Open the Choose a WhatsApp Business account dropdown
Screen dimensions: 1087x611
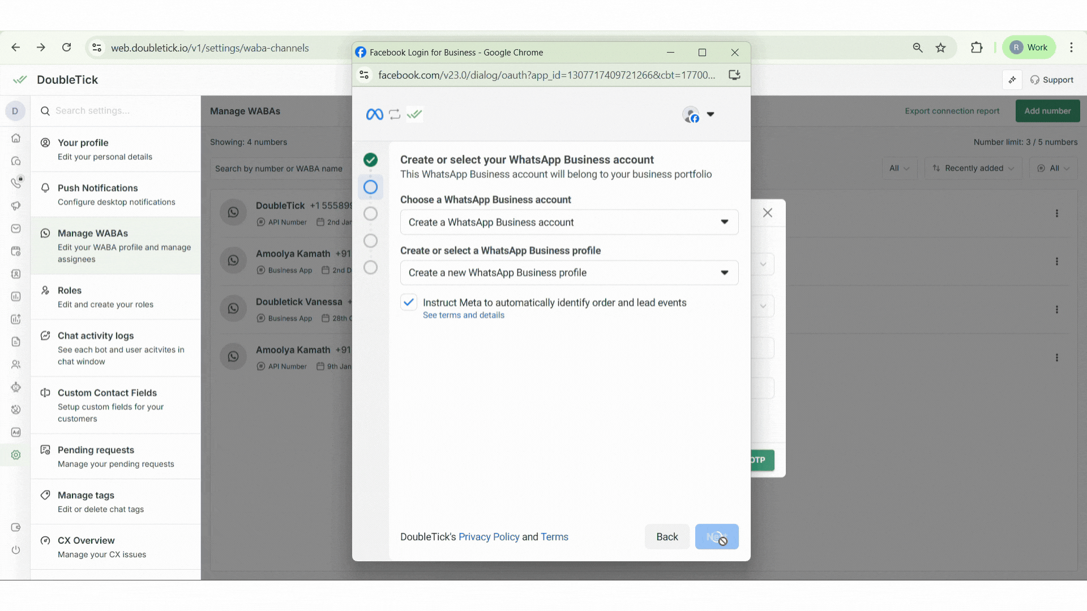tap(569, 222)
